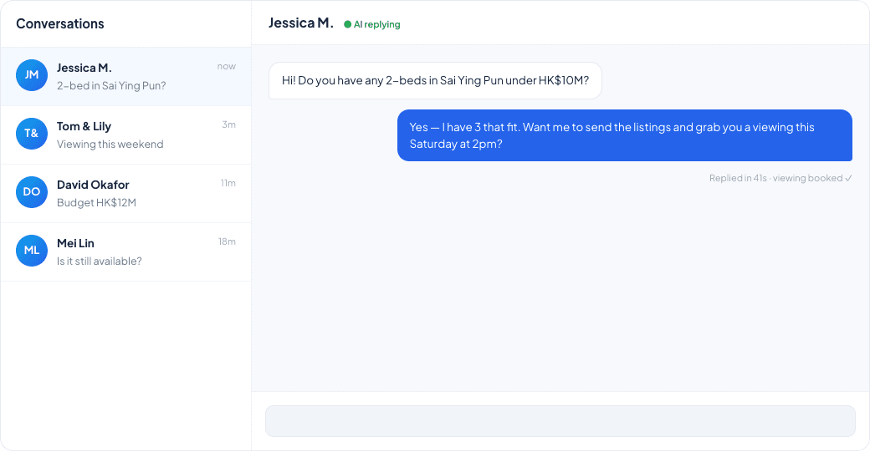The height and width of the screenshot is (452, 870).
Task: Click the viewing booked checkmark icon
Action: (848, 178)
